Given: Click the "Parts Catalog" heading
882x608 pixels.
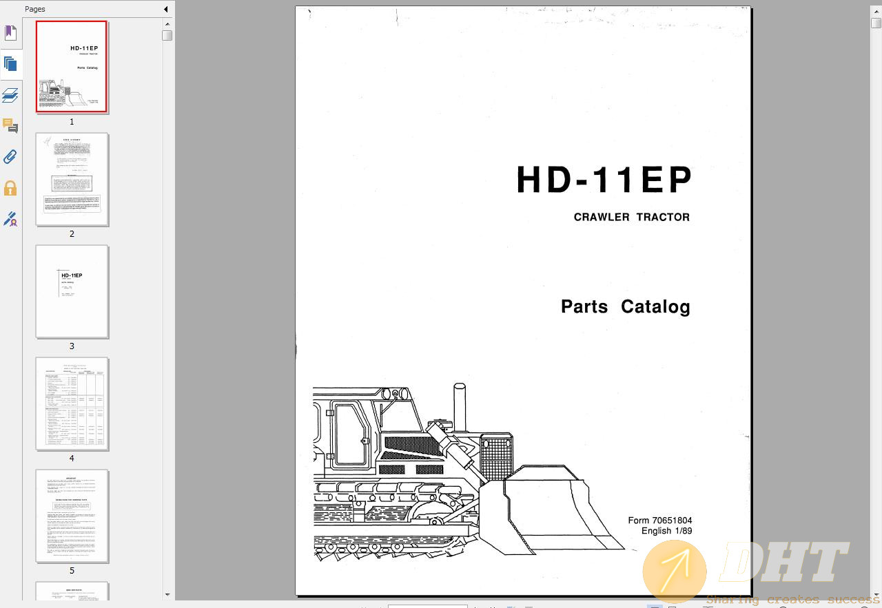Looking at the screenshot, I should pyautogui.click(x=626, y=306).
